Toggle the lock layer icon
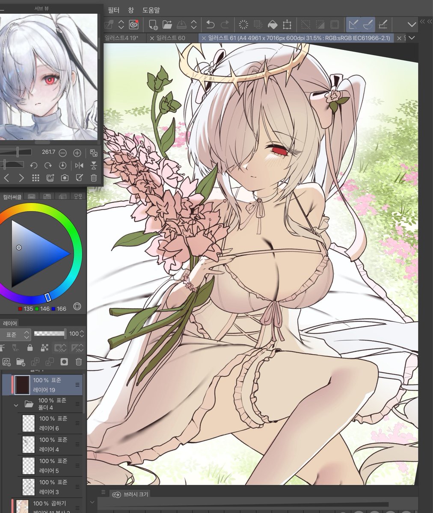 tap(30, 348)
